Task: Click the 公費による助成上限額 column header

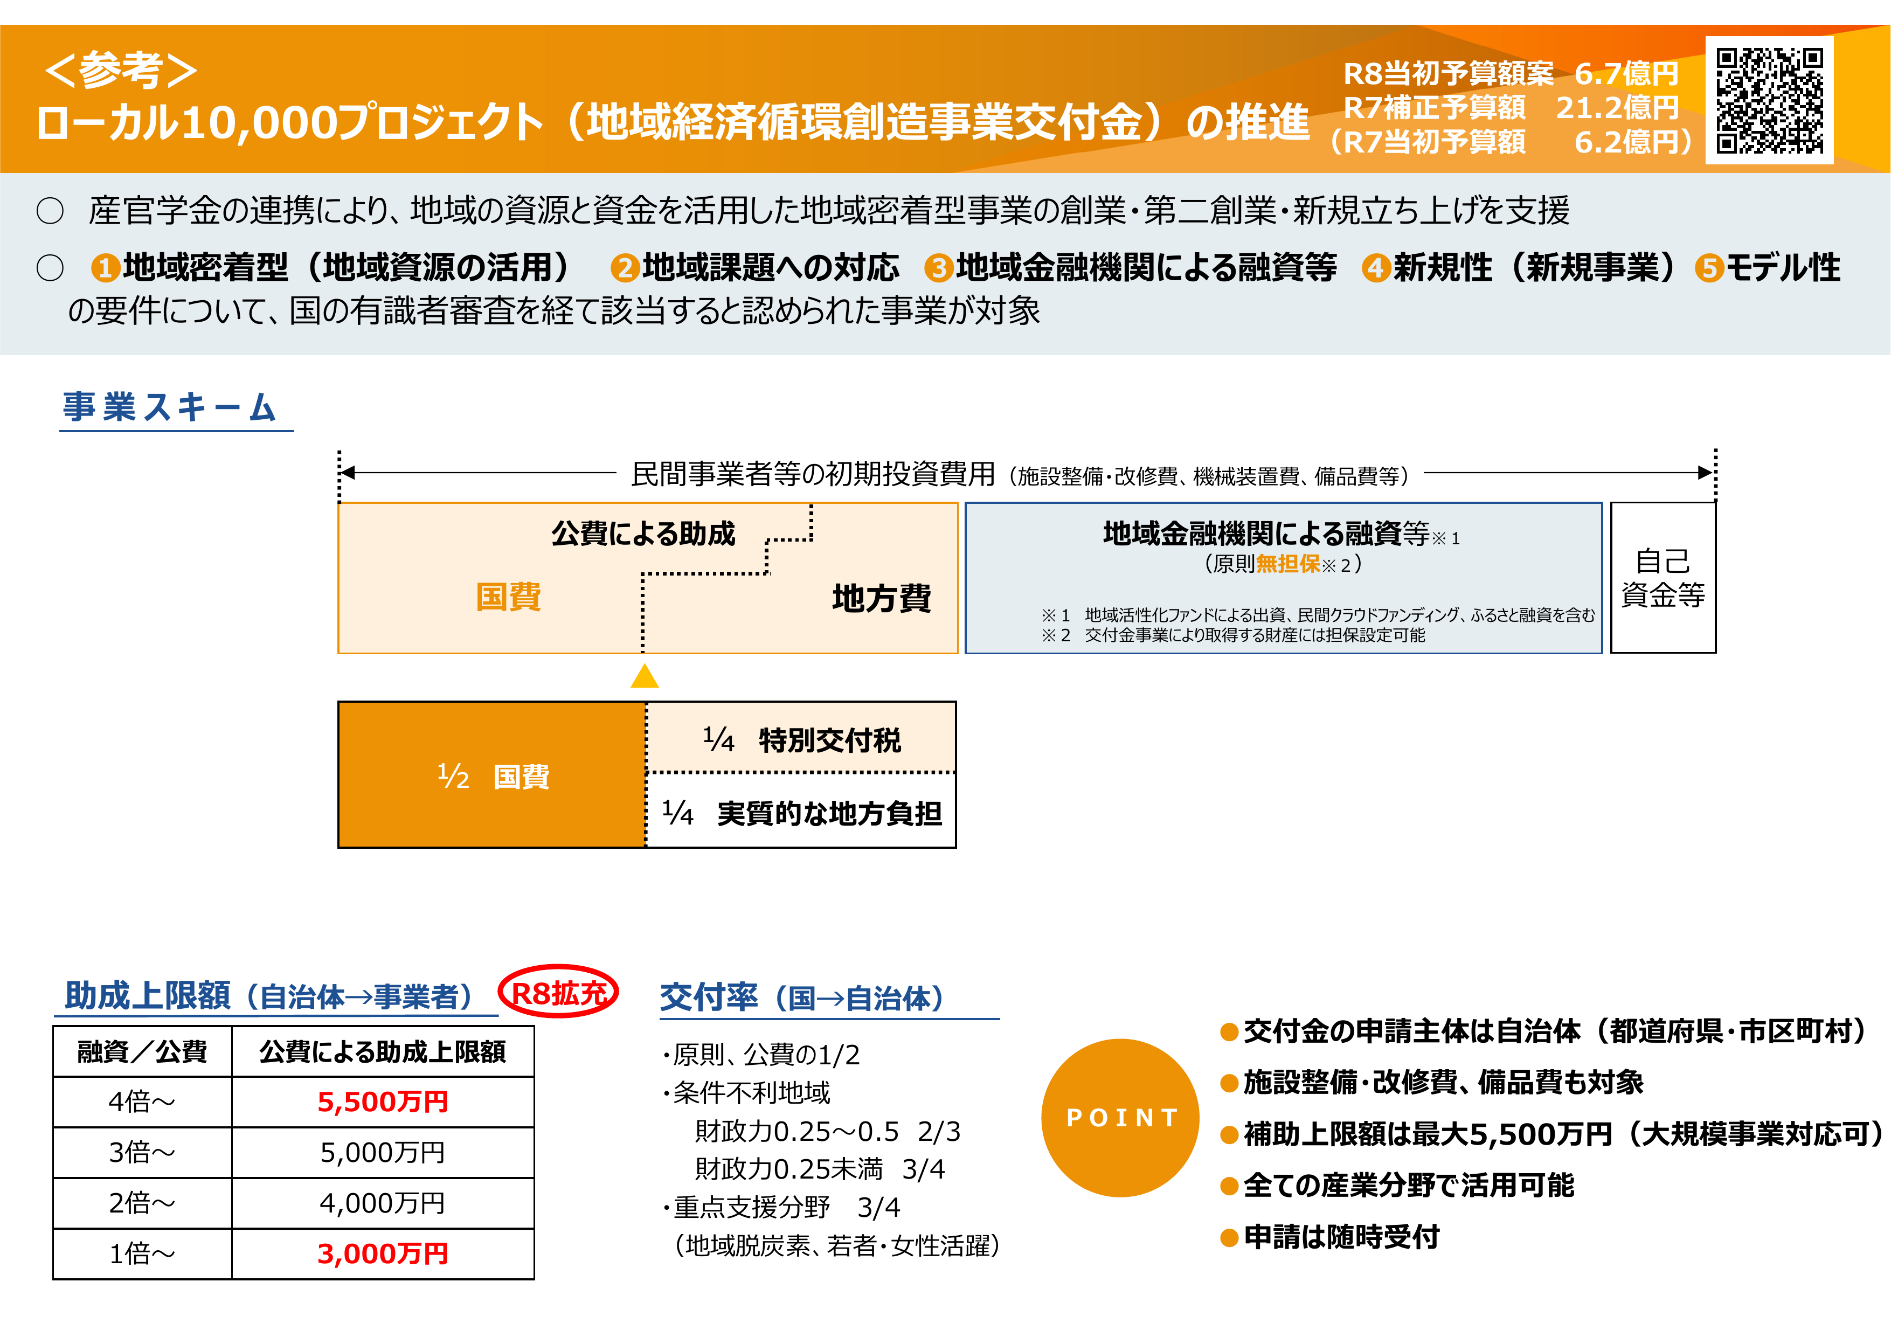Action: click(383, 1052)
